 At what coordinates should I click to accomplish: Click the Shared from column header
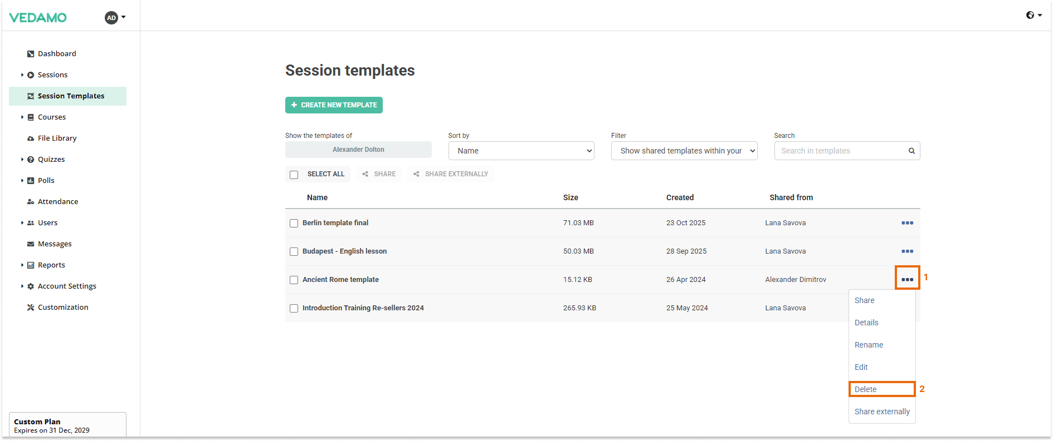click(x=791, y=197)
